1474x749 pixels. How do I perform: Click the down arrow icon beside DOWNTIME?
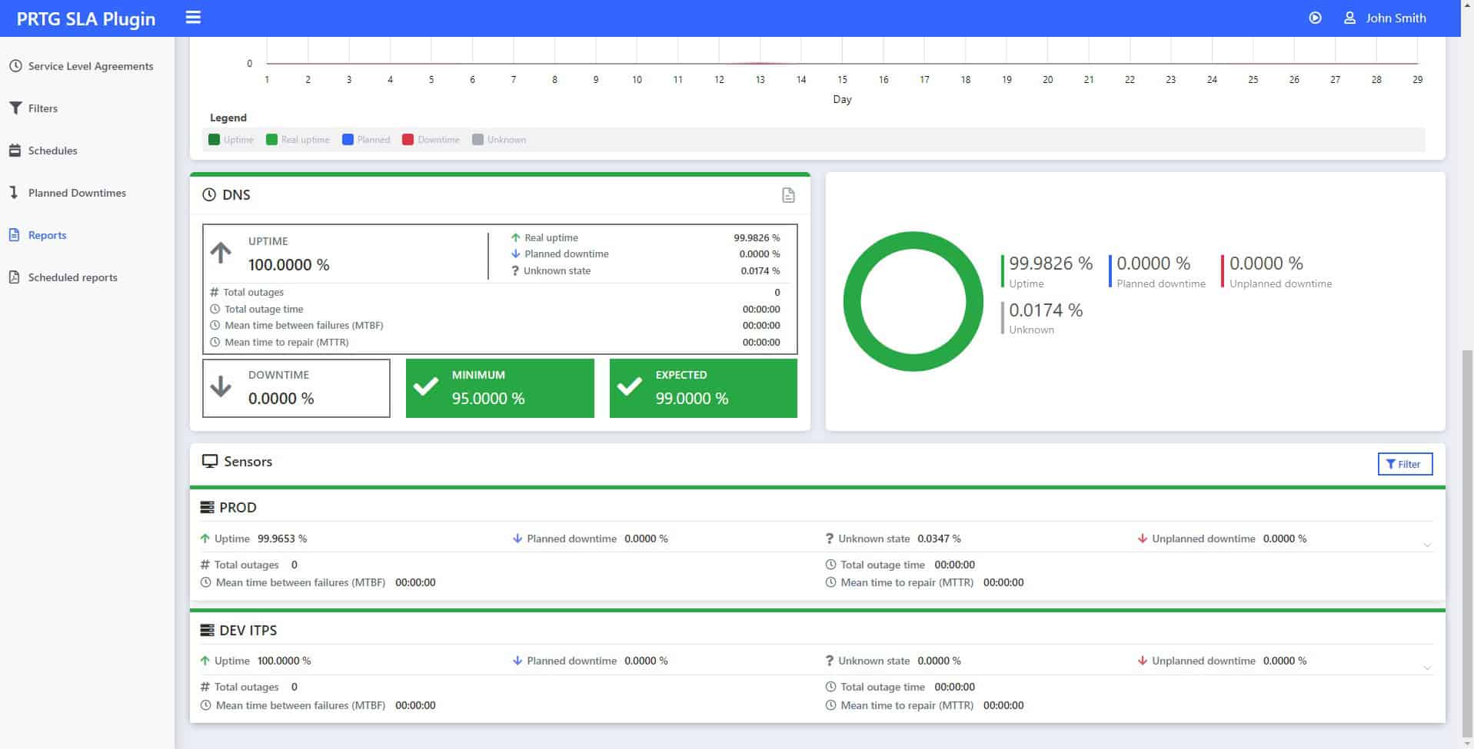(221, 386)
